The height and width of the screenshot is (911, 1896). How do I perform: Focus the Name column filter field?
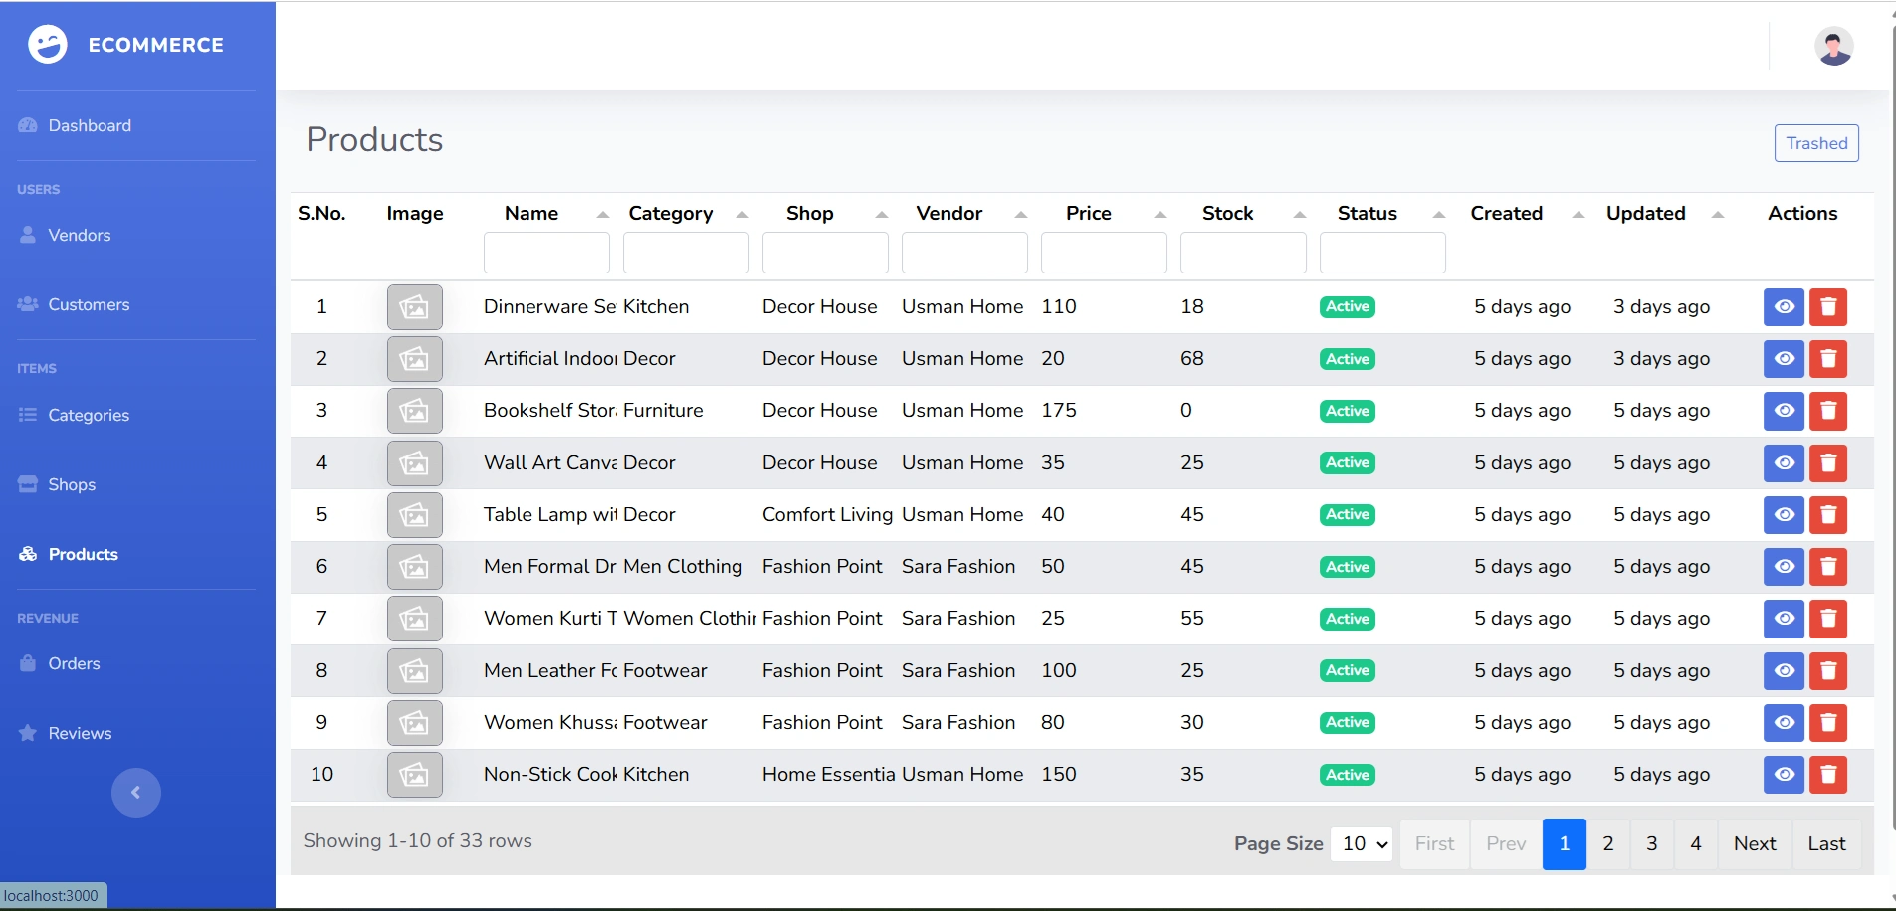[546, 253]
